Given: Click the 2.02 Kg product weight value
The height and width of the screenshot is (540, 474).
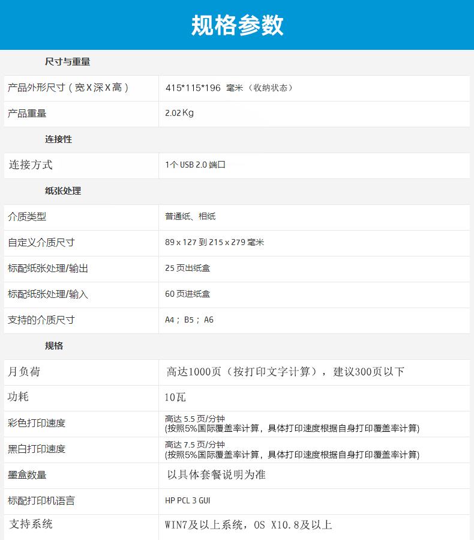Looking at the screenshot, I should pos(179,113).
